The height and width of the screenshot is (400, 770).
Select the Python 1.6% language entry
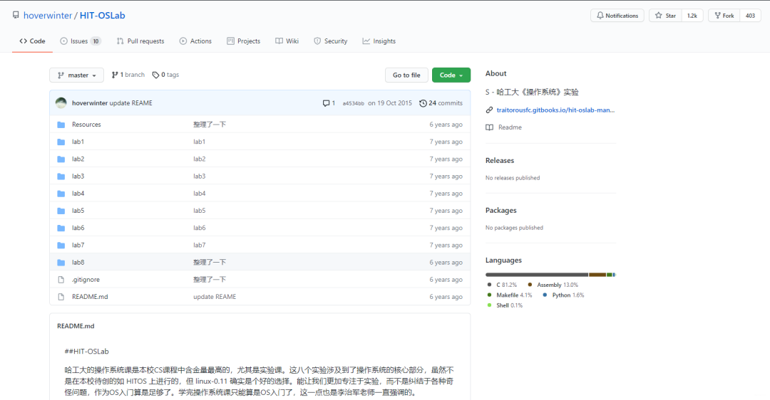pyautogui.click(x=563, y=295)
